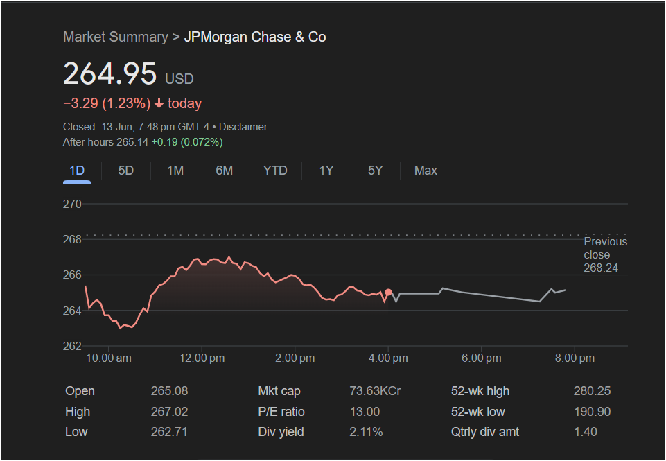Viewport: 666px width, 461px height.
Task: Click the Low value 262.71
Action: (x=170, y=432)
